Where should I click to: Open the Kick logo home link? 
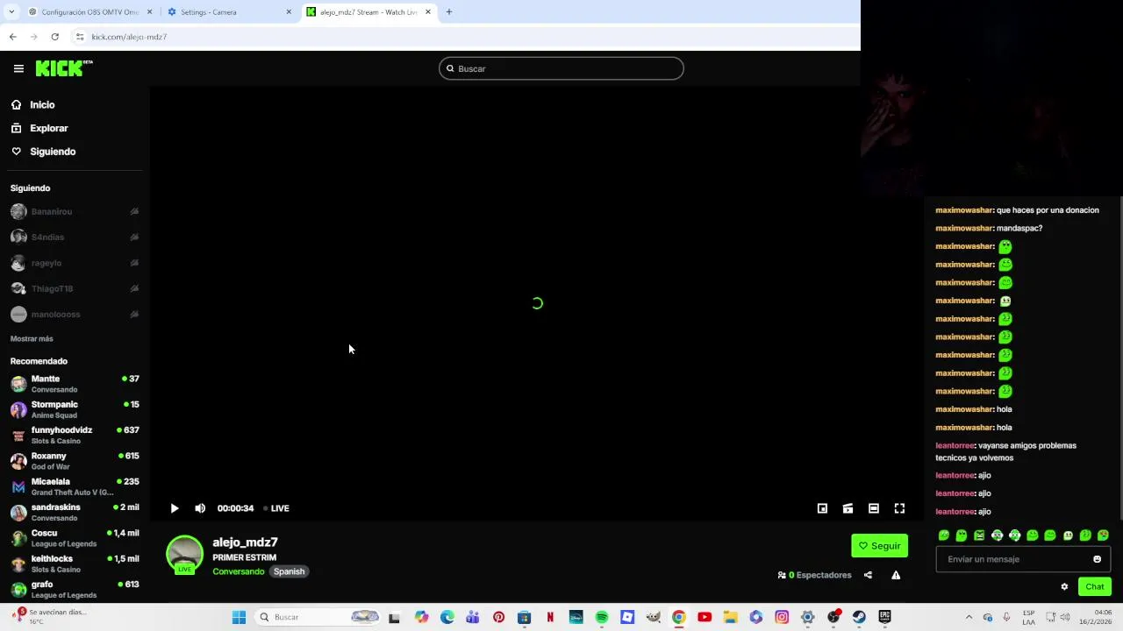64,68
